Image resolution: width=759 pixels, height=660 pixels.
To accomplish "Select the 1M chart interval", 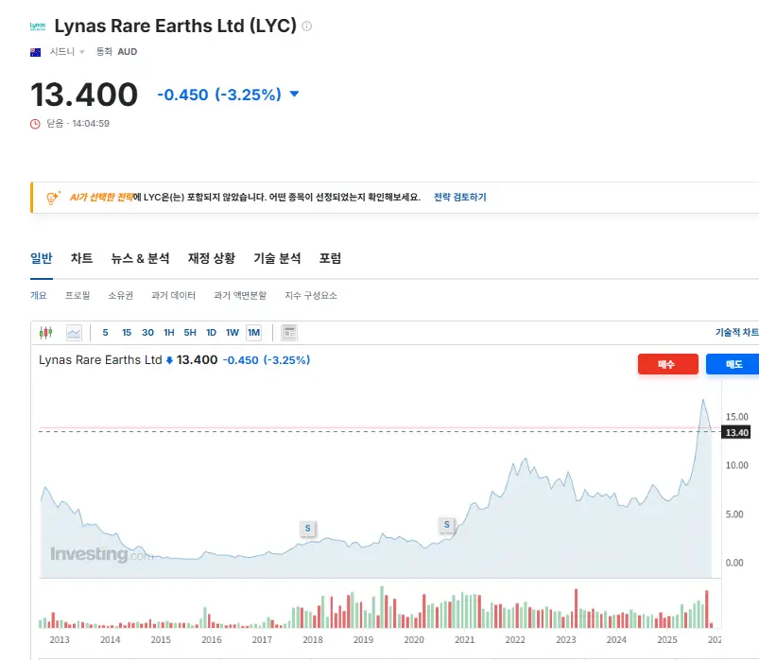I will [x=253, y=332].
